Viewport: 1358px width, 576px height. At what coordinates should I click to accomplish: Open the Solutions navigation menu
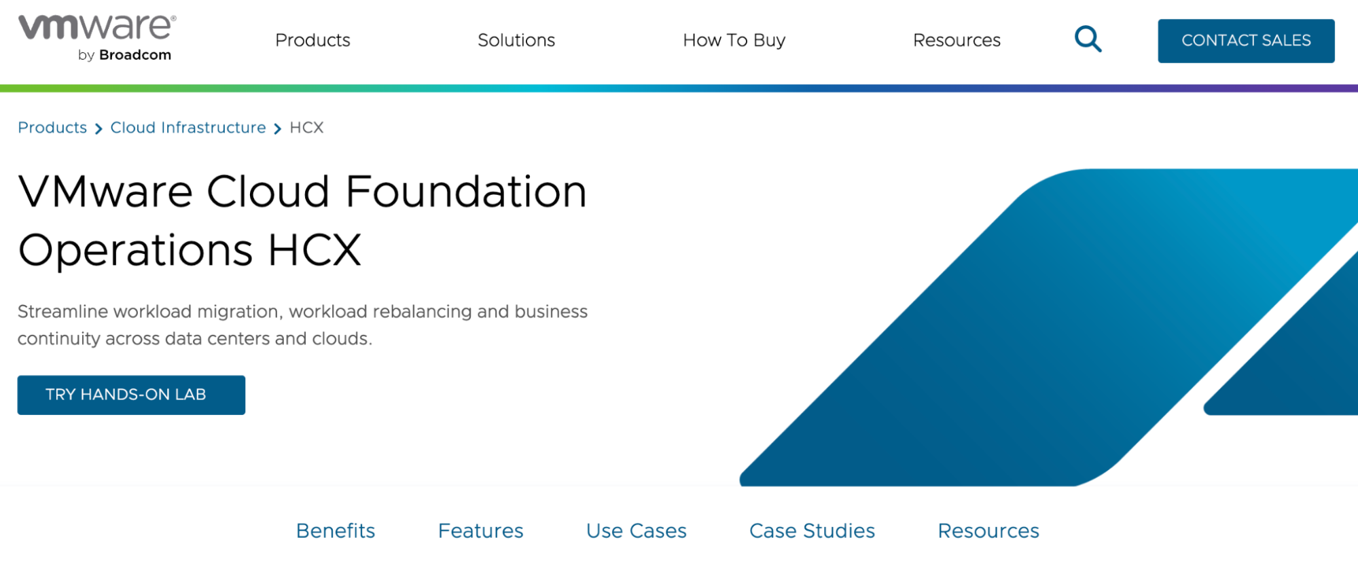(516, 40)
